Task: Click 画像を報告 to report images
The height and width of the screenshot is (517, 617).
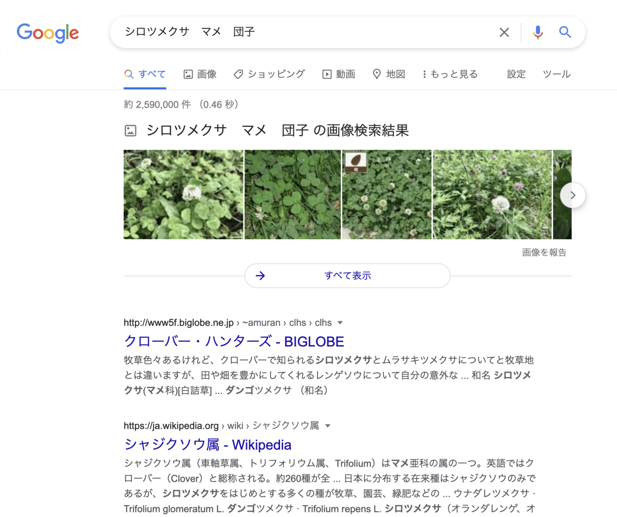Action: click(544, 252)
